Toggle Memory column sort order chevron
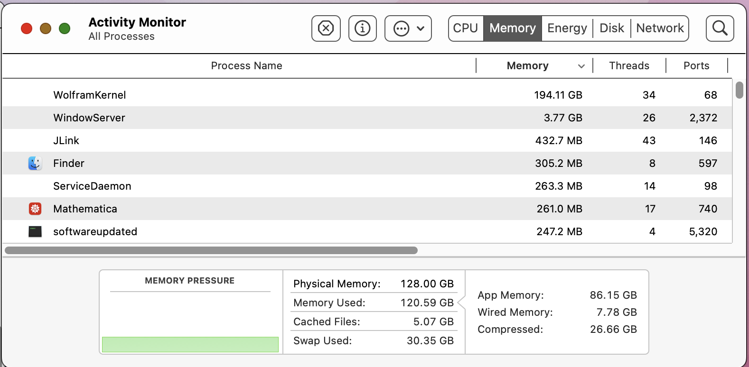 point(581,66)
